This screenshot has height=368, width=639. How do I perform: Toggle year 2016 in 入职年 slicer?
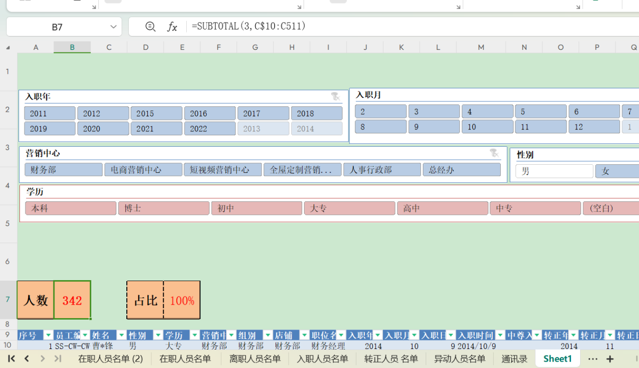210,113
